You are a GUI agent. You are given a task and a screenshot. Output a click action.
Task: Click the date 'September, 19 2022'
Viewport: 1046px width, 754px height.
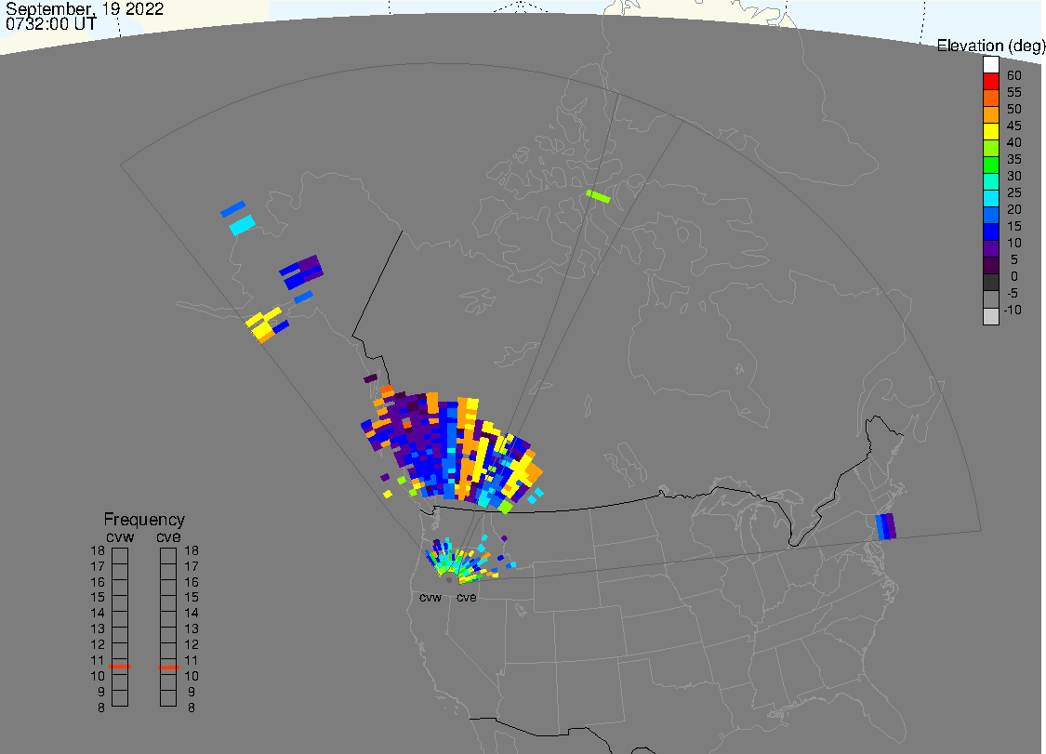[x=85, y=8]
